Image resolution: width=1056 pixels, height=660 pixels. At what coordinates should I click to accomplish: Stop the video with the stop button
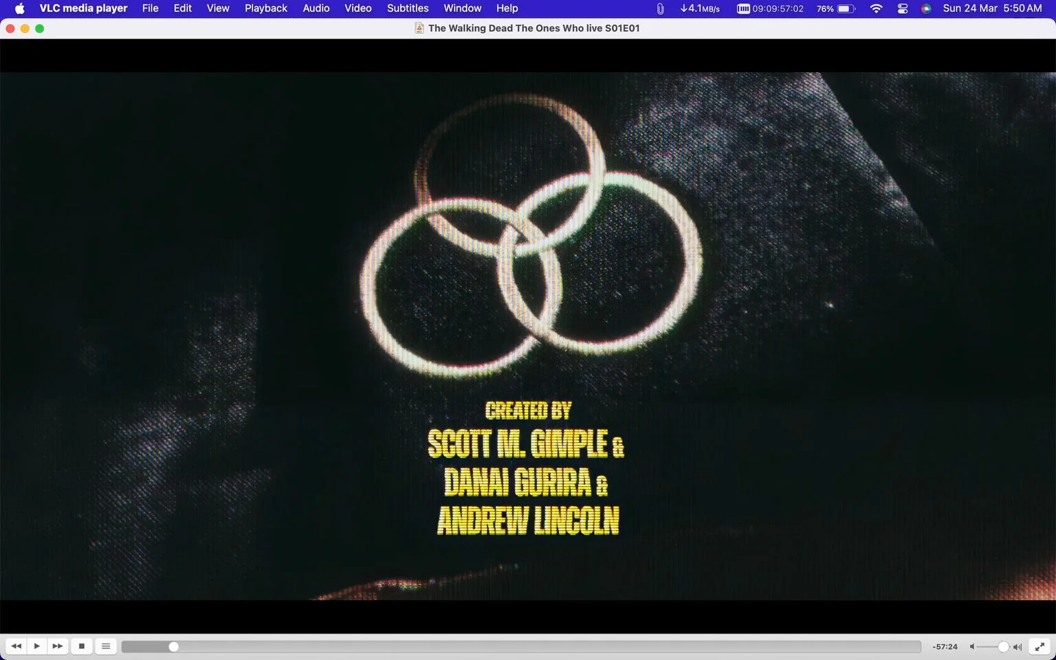pyautogui.click(x=82, y=646)
